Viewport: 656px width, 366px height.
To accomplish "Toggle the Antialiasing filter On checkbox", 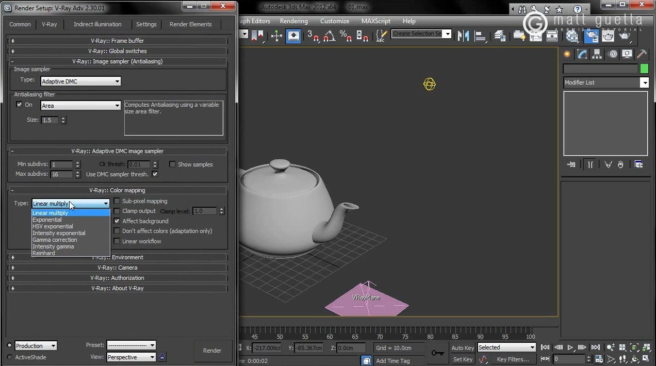I will 19,105.
